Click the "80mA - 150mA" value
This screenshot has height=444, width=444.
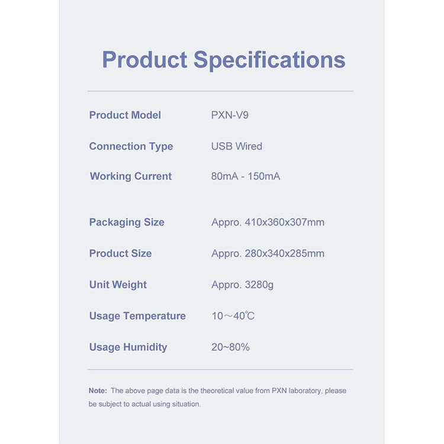245,176
